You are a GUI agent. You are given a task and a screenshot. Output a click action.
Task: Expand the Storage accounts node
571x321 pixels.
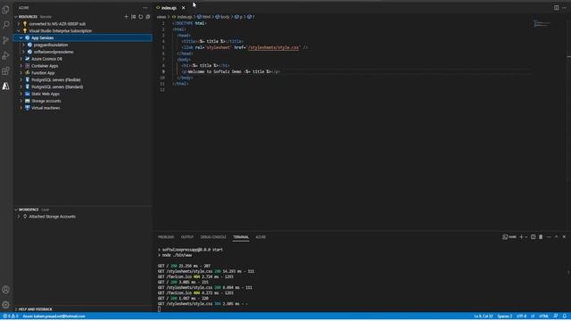click(x=21, y=101)
